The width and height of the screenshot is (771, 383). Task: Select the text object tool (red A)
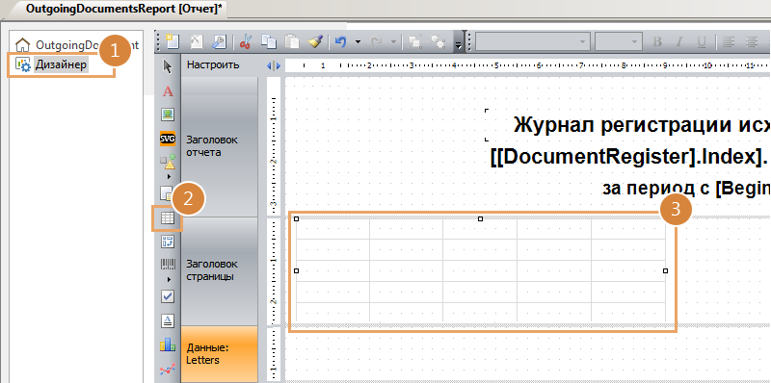[x=168, y=91]
